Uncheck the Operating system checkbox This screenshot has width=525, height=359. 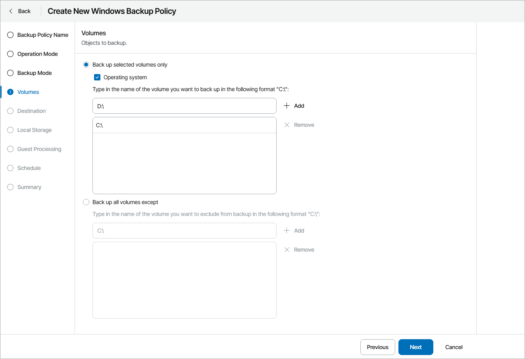(97, 77)
